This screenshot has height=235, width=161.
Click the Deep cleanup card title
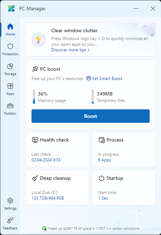(55, 178)
